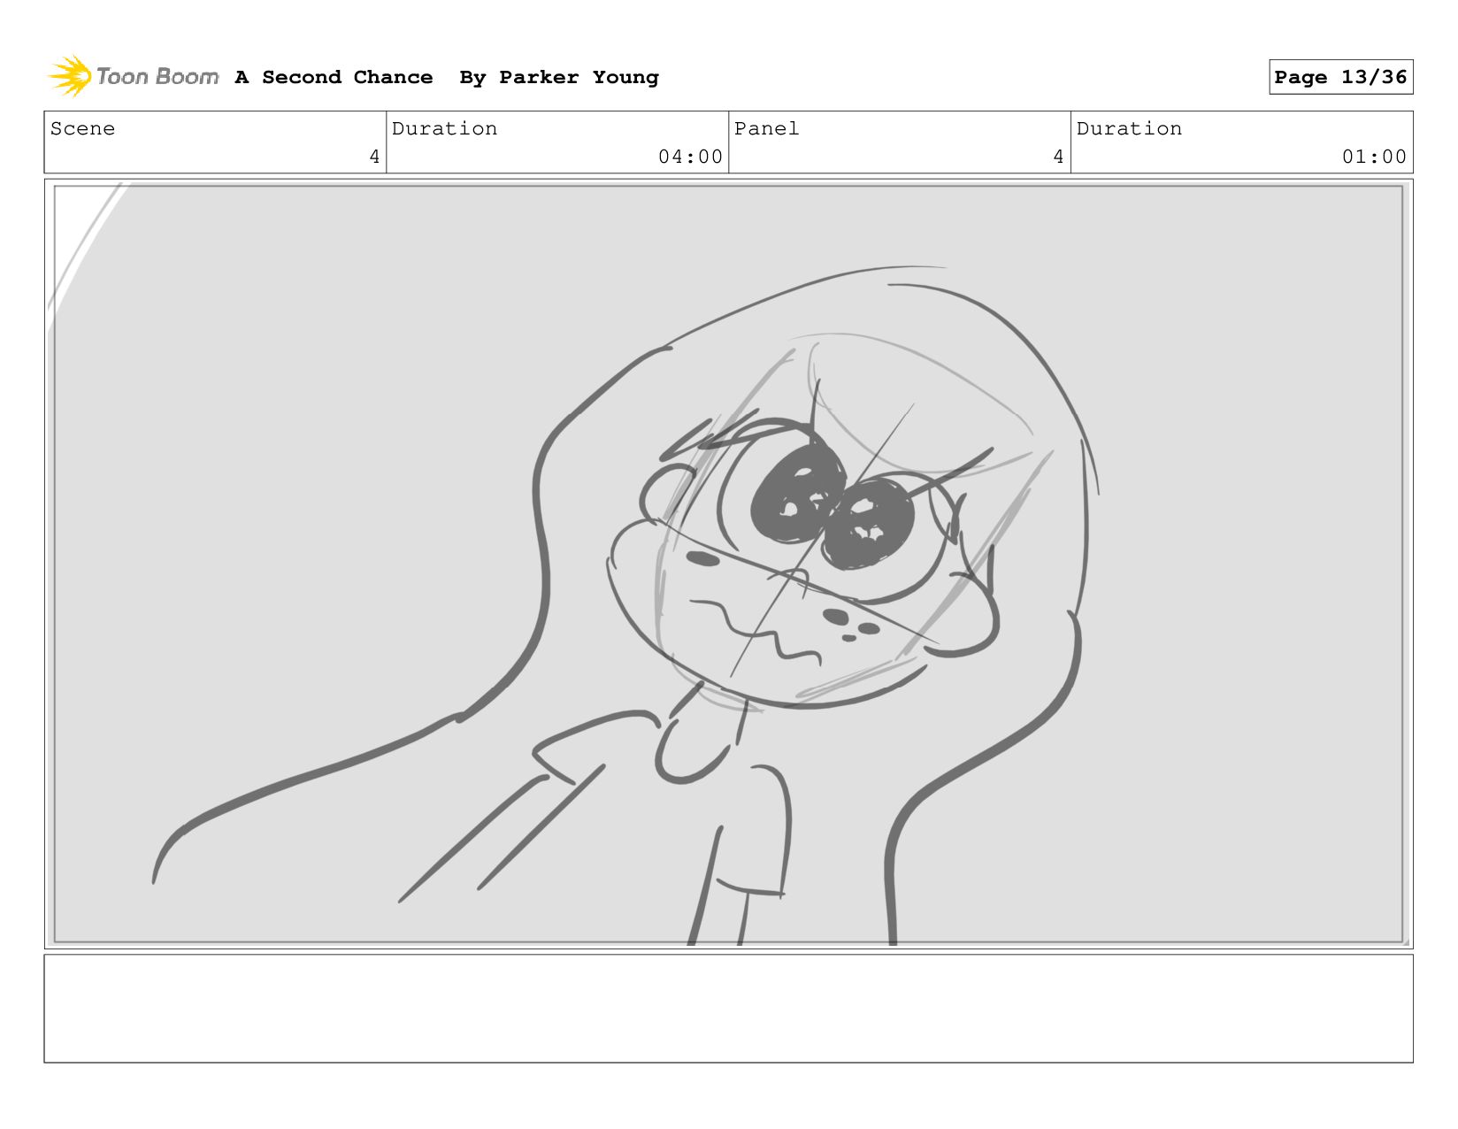Click the scene duration value 04:00
The image size is (1458, 1129).
click(x=690, y=157)
